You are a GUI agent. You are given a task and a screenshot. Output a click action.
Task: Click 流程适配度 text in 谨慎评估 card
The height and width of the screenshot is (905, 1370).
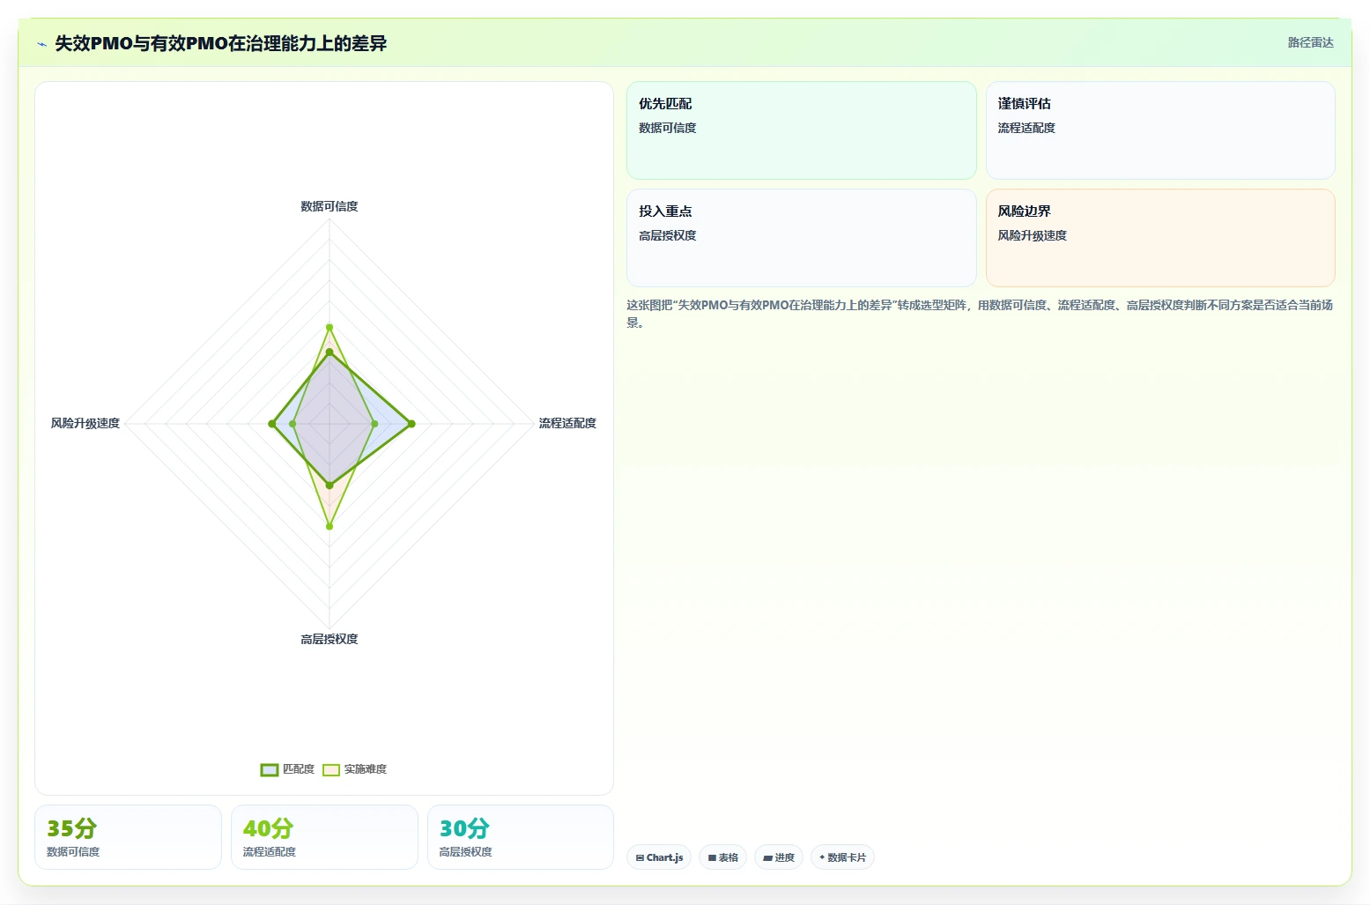[1026, 128]
